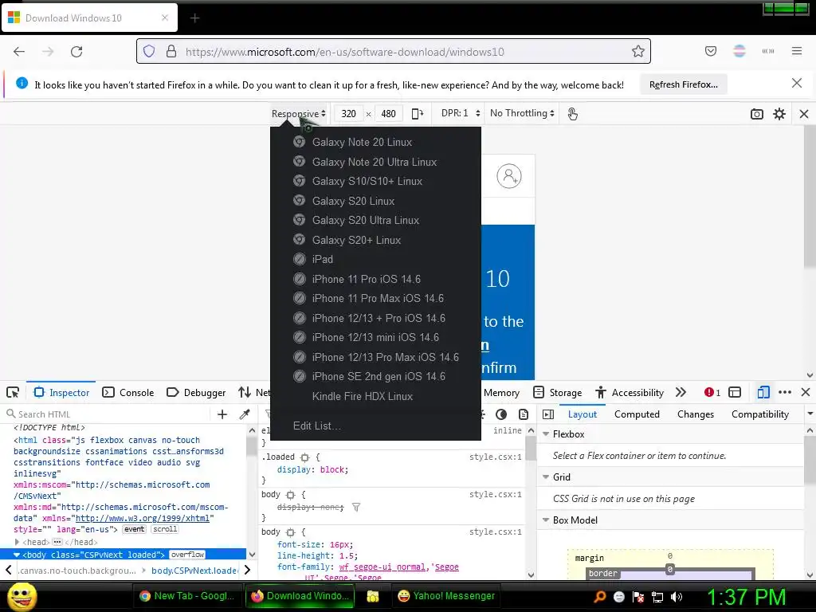Click event badge on html element
Screen dimensions: 816x612
coord(134,529)
